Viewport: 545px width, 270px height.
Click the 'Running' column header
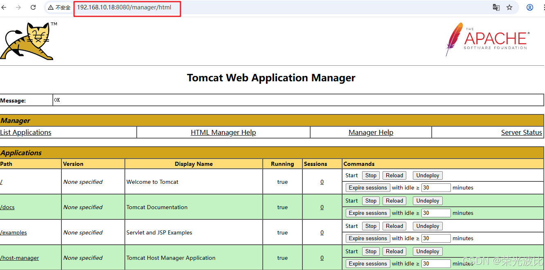point(282,164)
